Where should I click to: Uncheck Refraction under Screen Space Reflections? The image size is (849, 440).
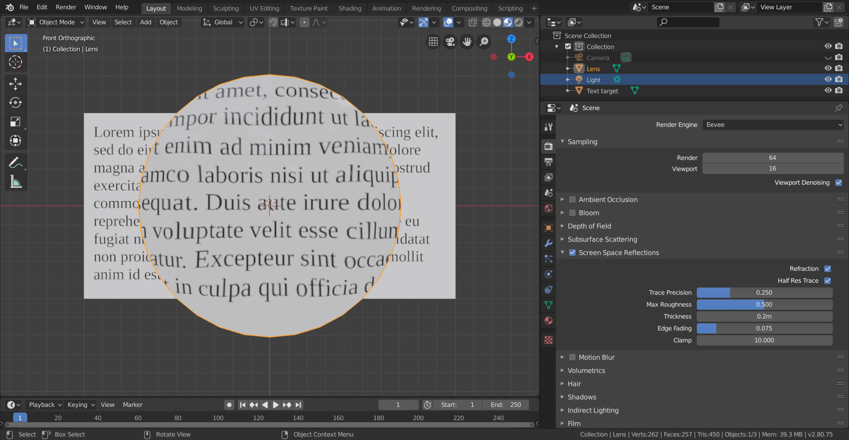pos(828,269)
